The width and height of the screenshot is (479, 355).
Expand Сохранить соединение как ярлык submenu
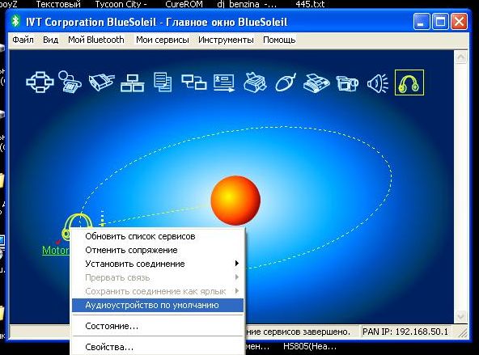[158, 291]
